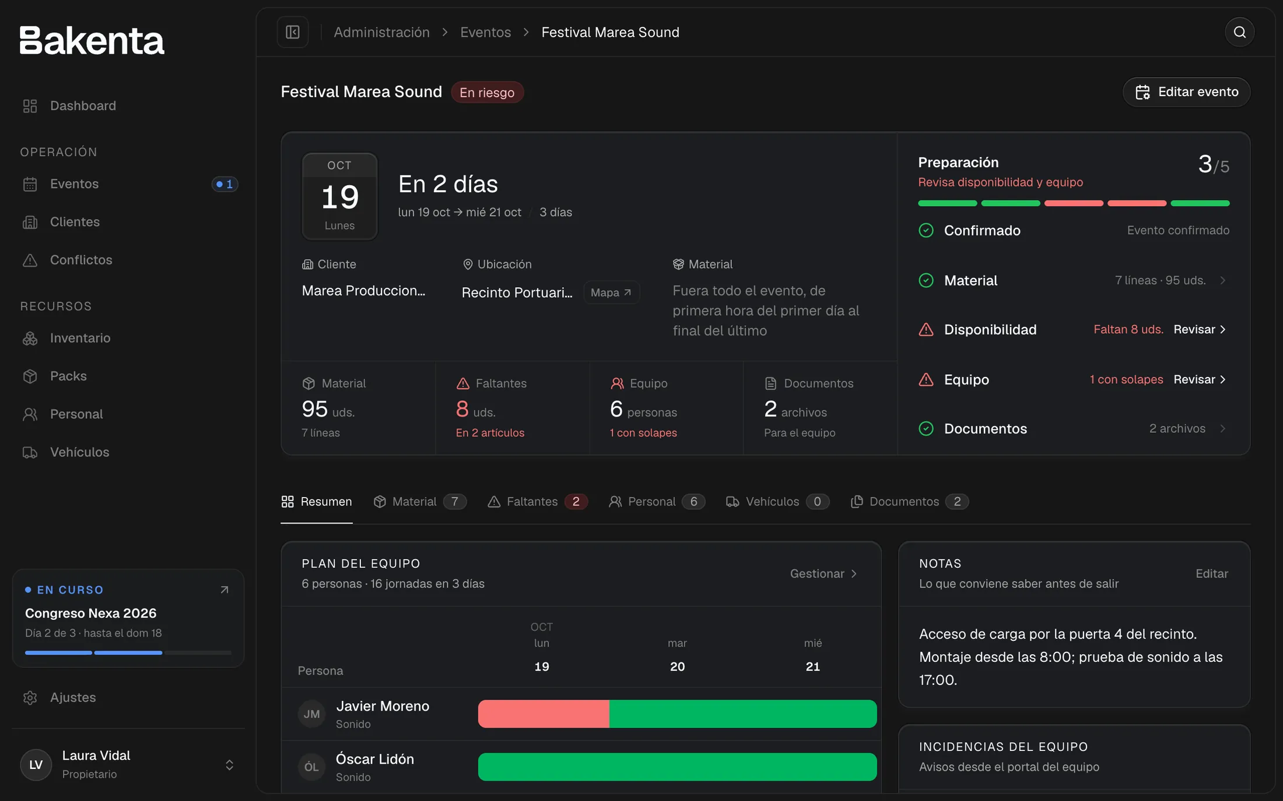Viewport: 1283px width, 801px height.
Task: Open the Mapa location link
Action: pyautogui.click(x=611, y=292)
